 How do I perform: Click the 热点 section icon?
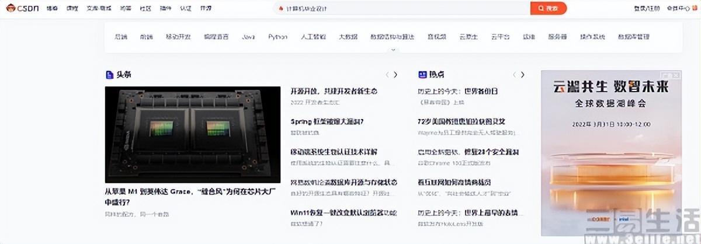point(422,75)
